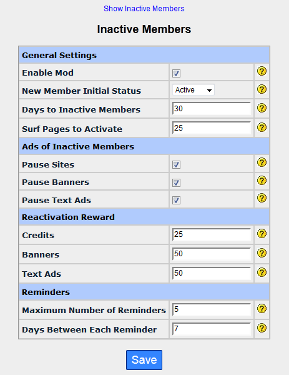Click help icon for Credits reward
The image size is (289, 375).
click(x=262, y=234)
